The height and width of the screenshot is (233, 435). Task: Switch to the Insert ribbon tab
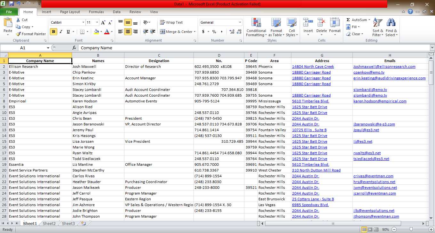(x=46, y=12)
